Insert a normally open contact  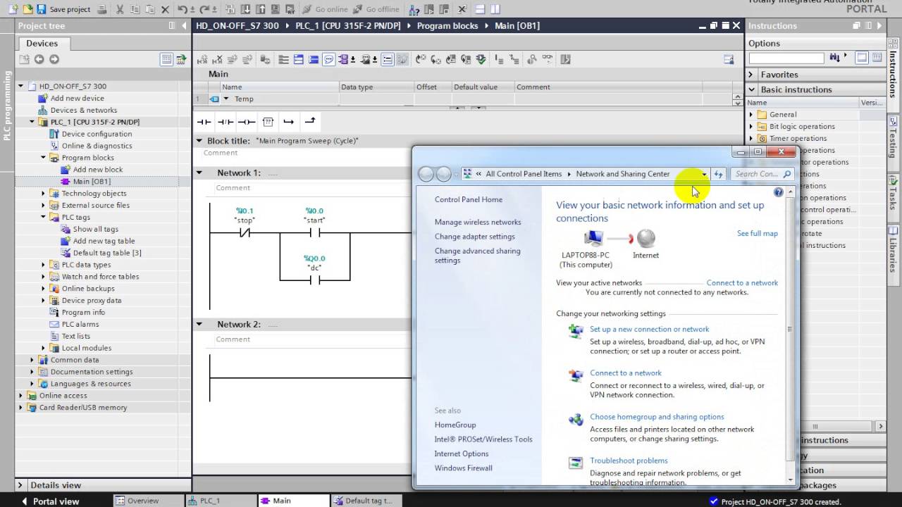pyautogui.click(x=204, y=122)
